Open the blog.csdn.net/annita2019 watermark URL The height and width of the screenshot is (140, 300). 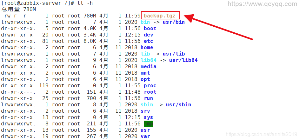(x=262, y=135)
